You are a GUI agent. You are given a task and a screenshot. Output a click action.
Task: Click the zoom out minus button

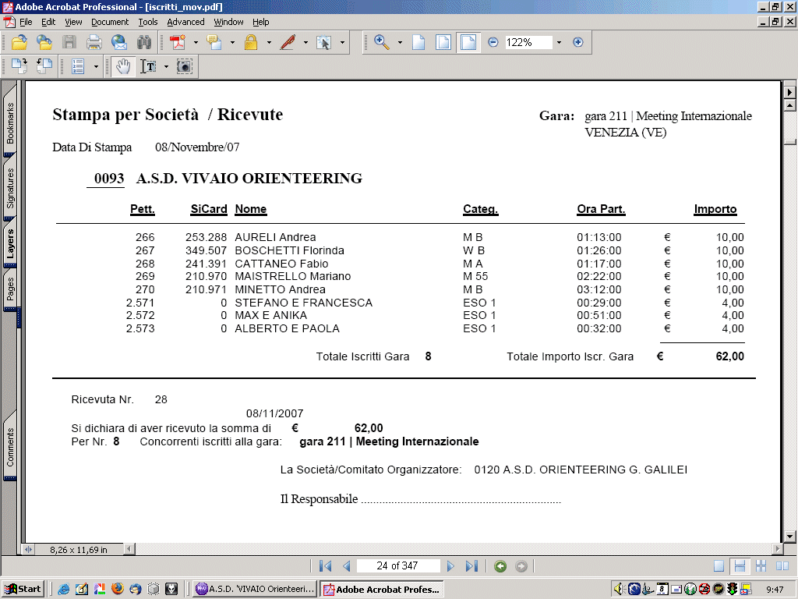(x=493, y=42)
